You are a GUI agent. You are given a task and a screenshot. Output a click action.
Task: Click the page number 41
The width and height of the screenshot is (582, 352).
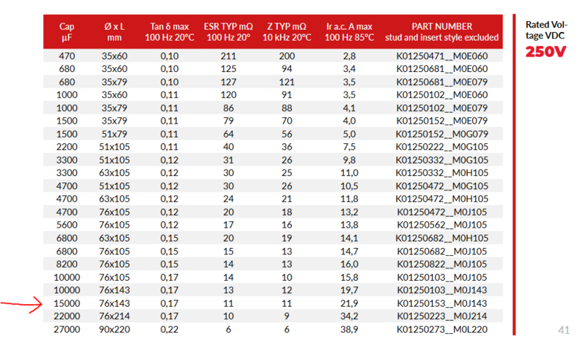coord(563,329)
